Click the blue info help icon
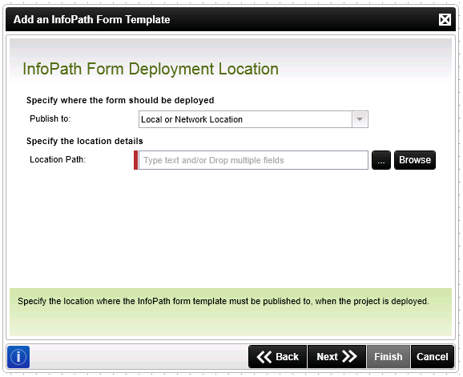The width and height of the screenshot is (463, 377). (x=18, y=357)
